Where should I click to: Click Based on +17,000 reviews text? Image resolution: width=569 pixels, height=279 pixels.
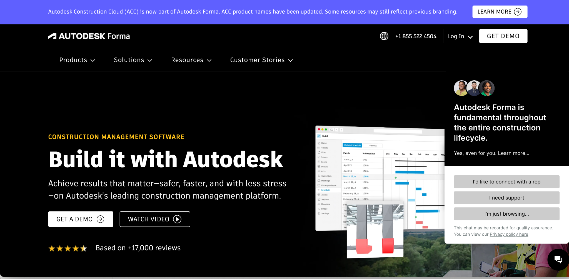[138, 248]
